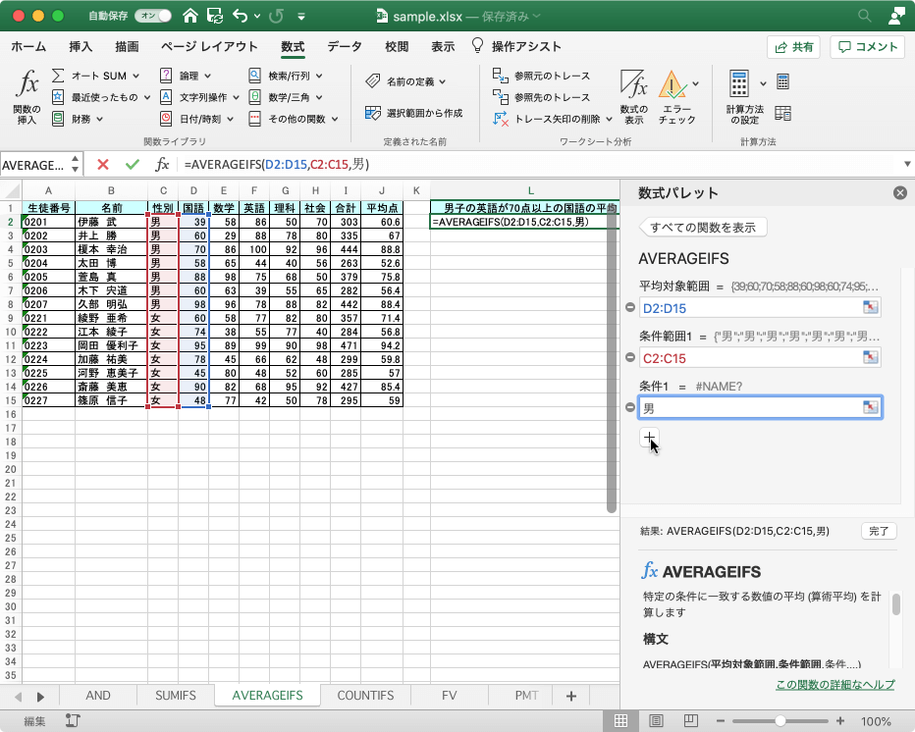Open the データ ribbon tab
This screenshot has width=915, height=732.
(345, 47)
